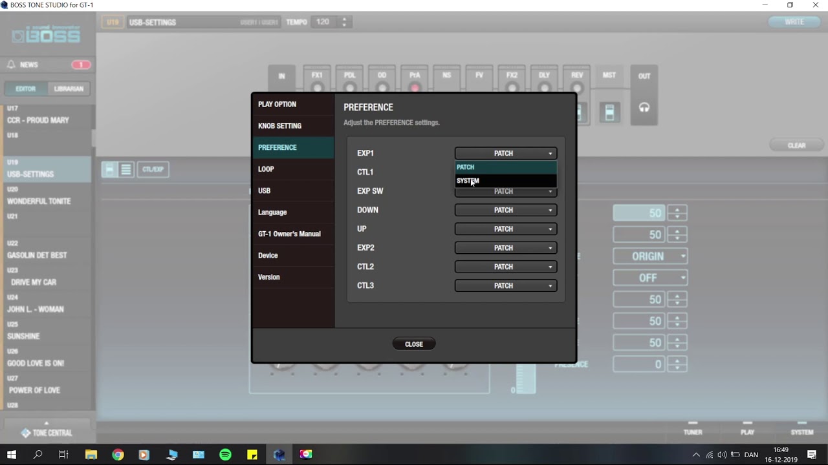Select patch DRIVE MY CAR

tap(47, 278)
